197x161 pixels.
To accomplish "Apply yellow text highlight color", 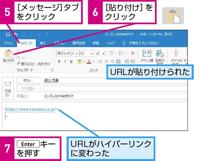I will pos(80,61).
